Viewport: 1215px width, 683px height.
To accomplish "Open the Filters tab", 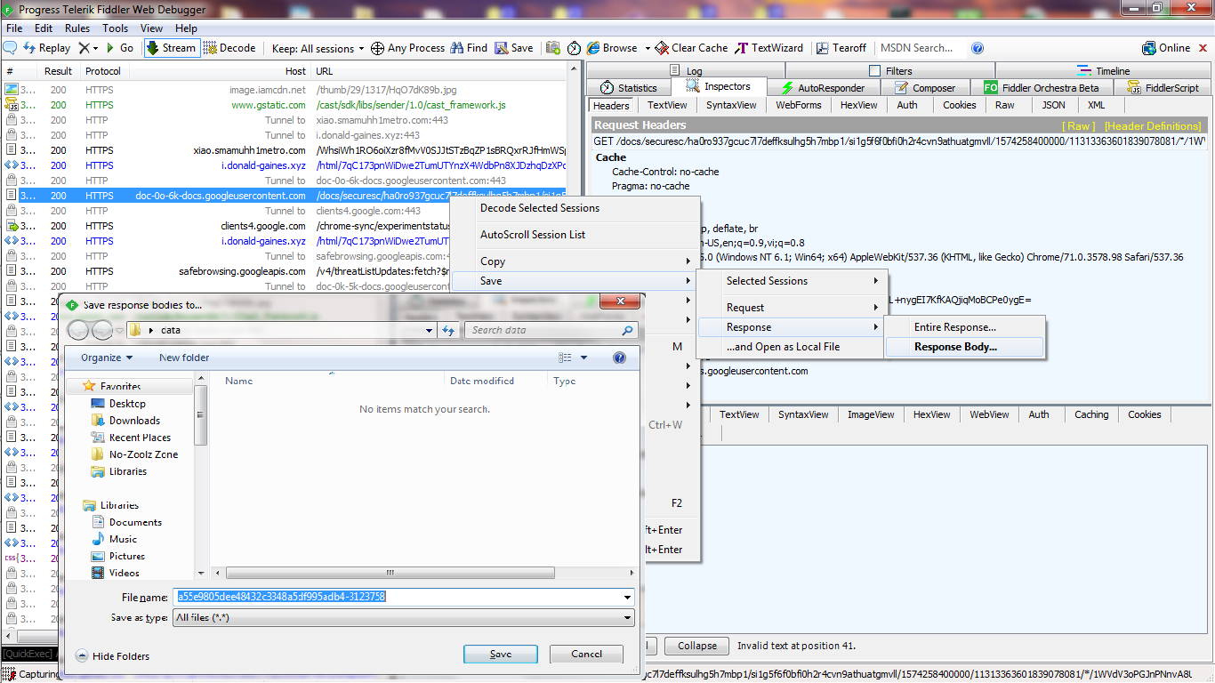I will (889, 71).
